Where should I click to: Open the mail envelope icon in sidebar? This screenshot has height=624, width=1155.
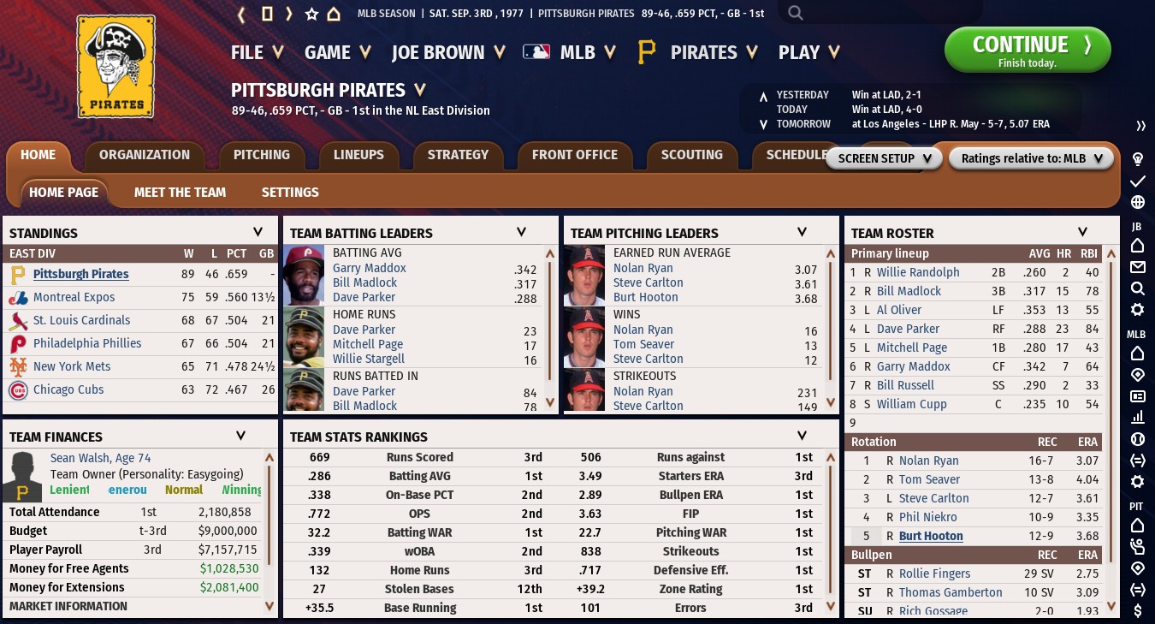click(1138, 267)
